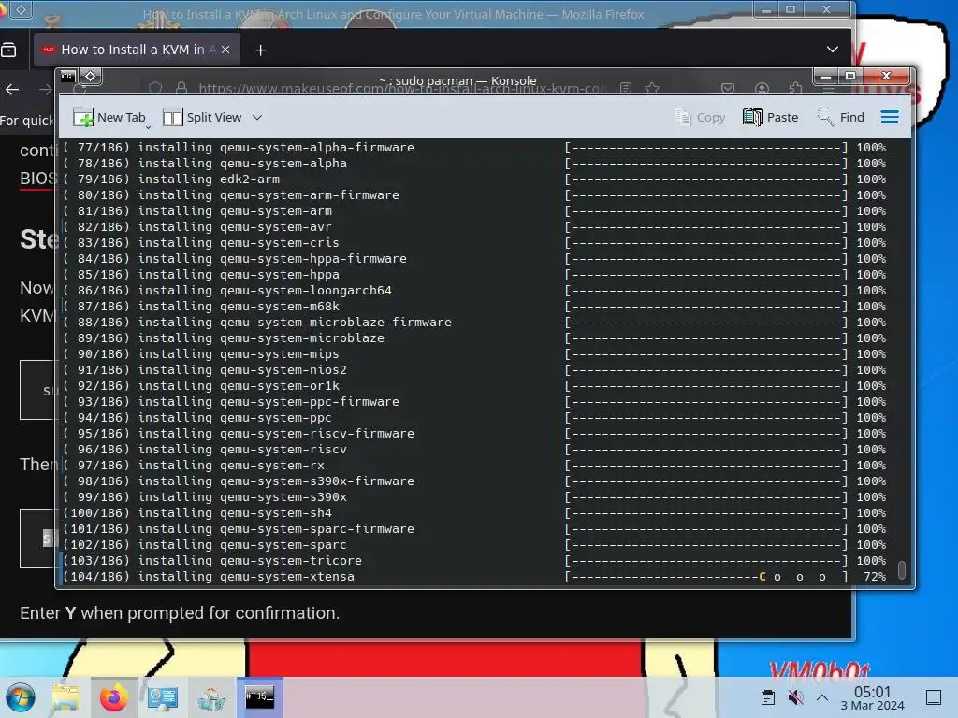Click the text 'qemu-system-riscv-firmware'
Screen dimensions: 958x718
tap(317, 433)
